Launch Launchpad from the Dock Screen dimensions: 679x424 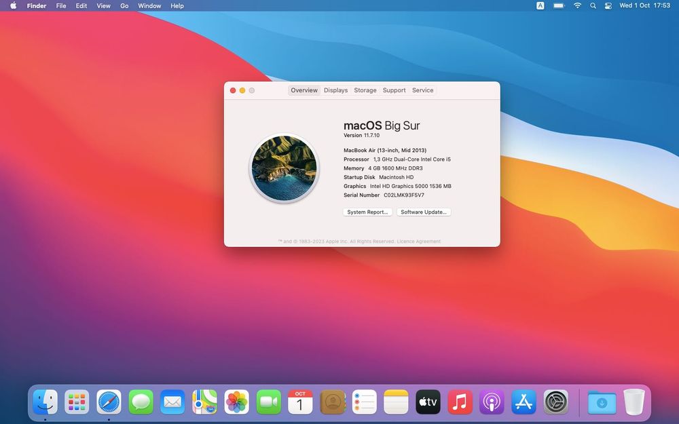click(x=77, y=402)
